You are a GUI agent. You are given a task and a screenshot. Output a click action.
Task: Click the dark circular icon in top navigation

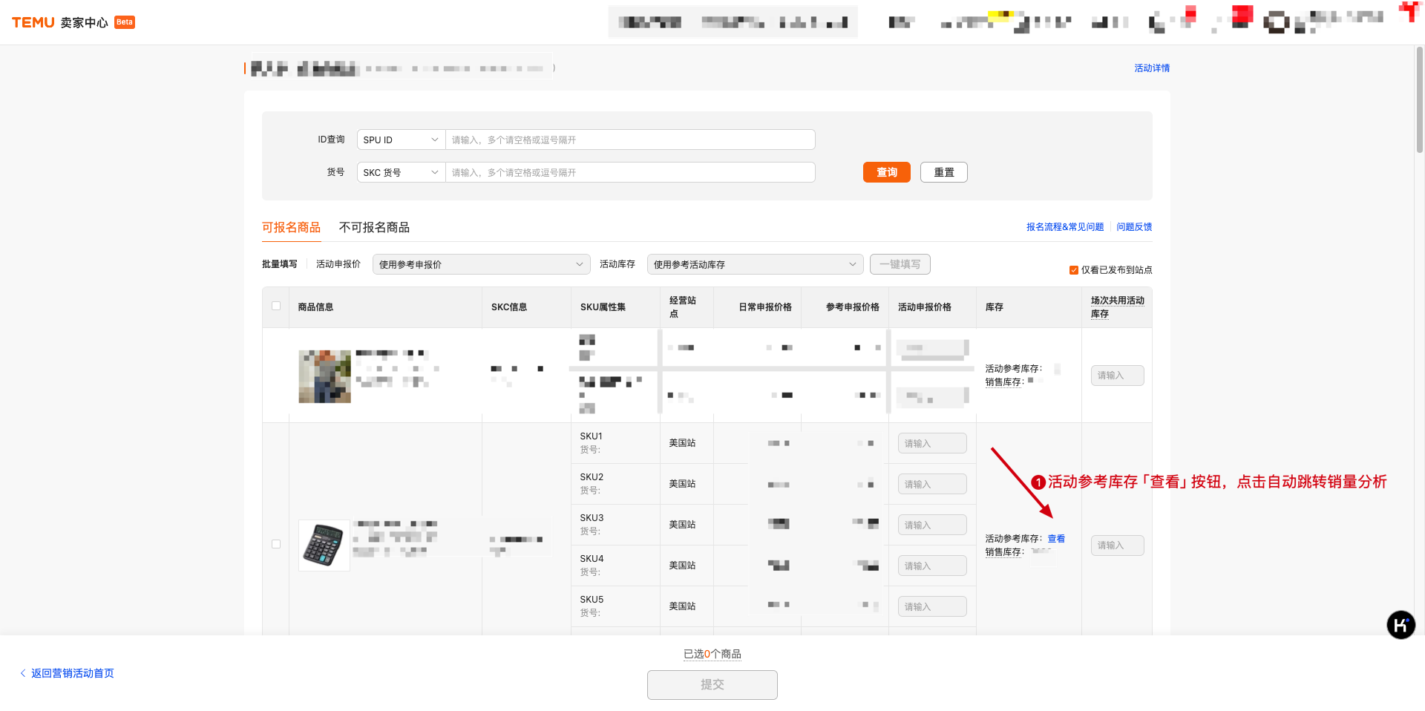coord(1277,22)
